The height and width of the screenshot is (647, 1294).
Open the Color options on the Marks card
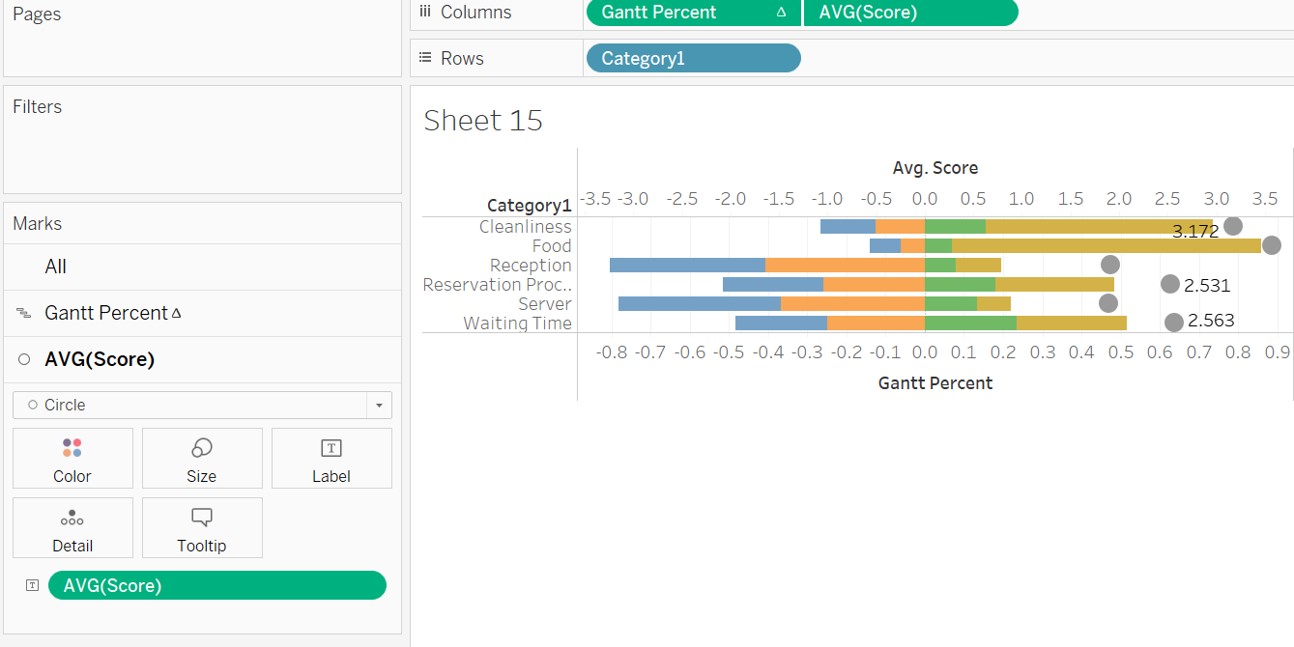(x=72, y=458)
